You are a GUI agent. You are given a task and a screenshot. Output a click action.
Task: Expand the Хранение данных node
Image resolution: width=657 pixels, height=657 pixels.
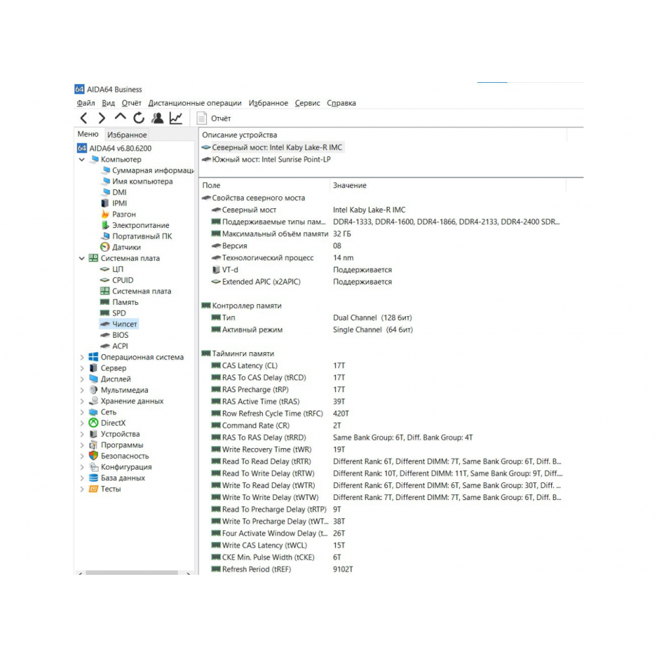pyautogui.click(x=81, y=401)
